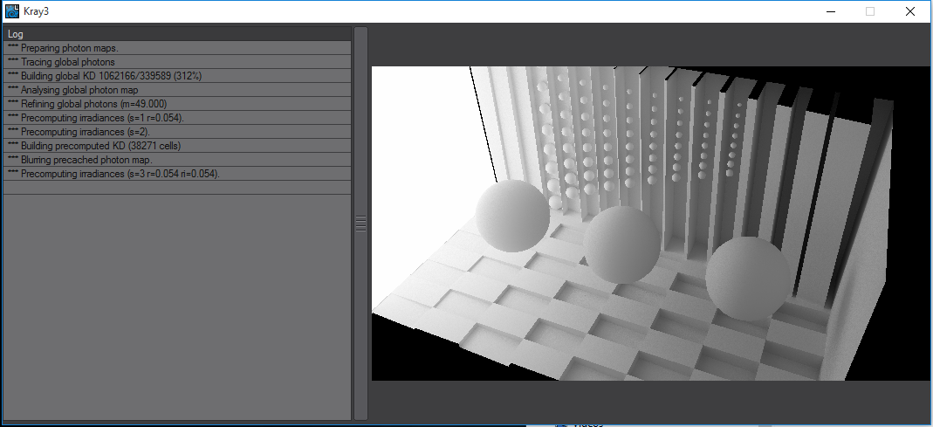Screen dimensions: 933x427
Task: Click the leftmost sphere in the render preview
Action: pyautogui.click(x=512, y=217)
